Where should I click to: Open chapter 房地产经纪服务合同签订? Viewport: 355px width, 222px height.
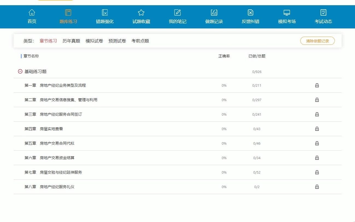[61, 114]
